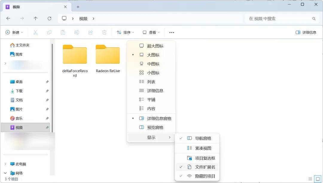Go forward with the right arrow
Viewport: 323px width, 183px height.
pos(22,18)
